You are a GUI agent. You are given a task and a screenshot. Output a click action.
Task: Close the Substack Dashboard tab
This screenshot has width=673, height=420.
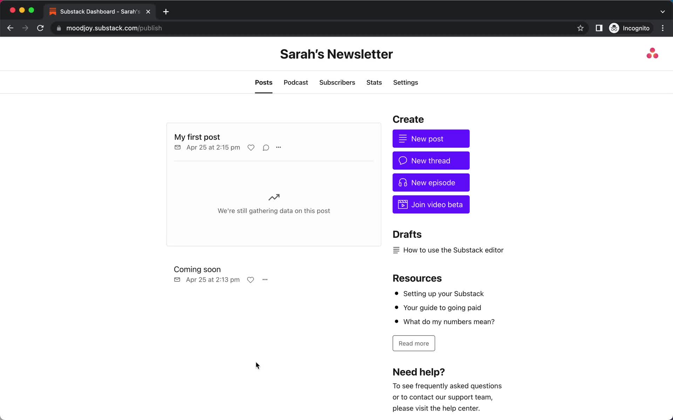click(x=148, y=12)
